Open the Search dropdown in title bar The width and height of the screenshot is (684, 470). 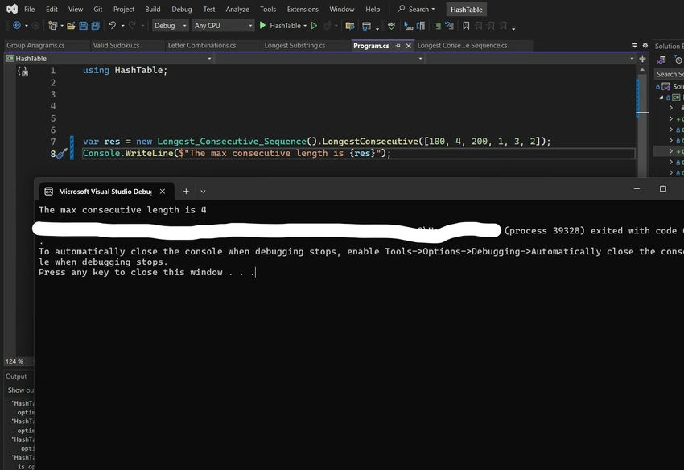[417, 9]
